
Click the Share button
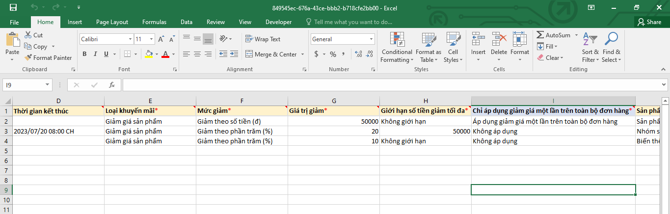(x=649, y=22)
